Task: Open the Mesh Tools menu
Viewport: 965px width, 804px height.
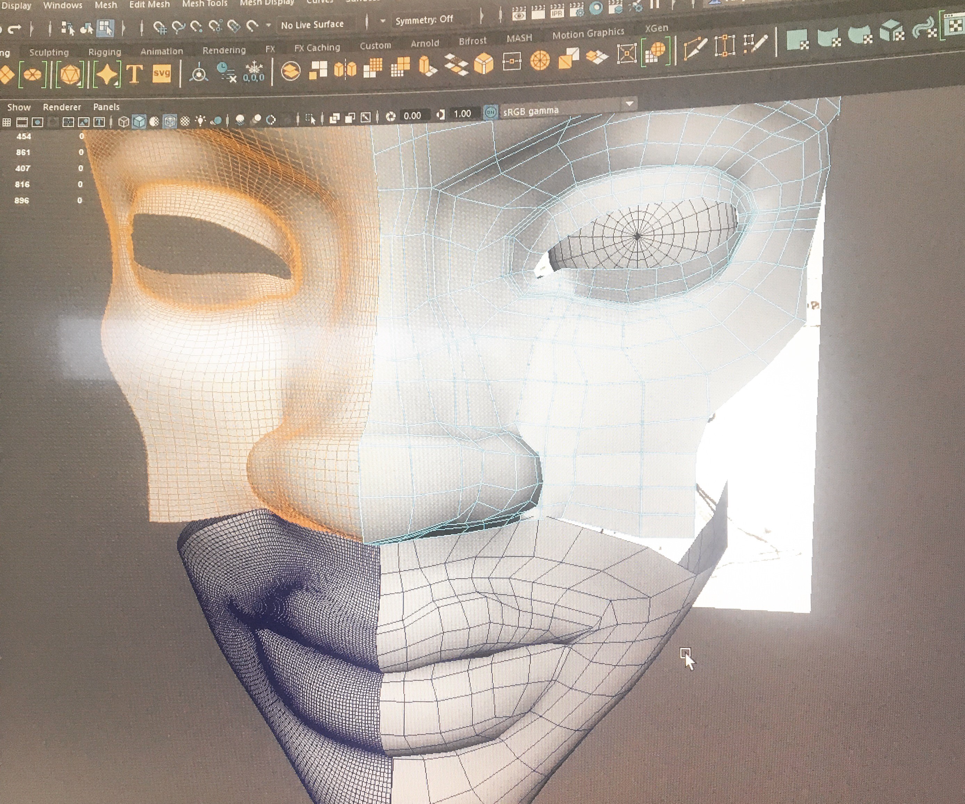Action: (x=205, y=4)
